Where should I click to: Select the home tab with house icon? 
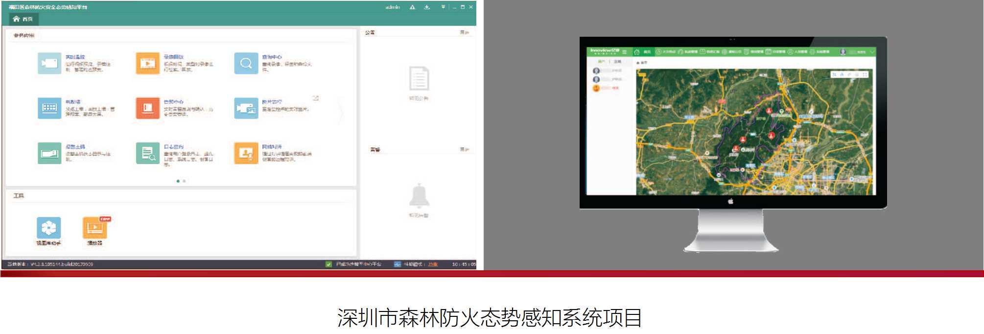point(23,19)
